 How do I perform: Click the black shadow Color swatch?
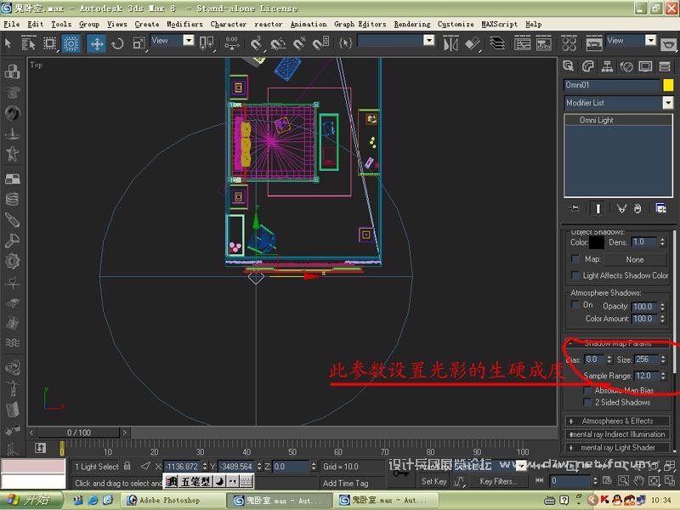coord(597,242)
